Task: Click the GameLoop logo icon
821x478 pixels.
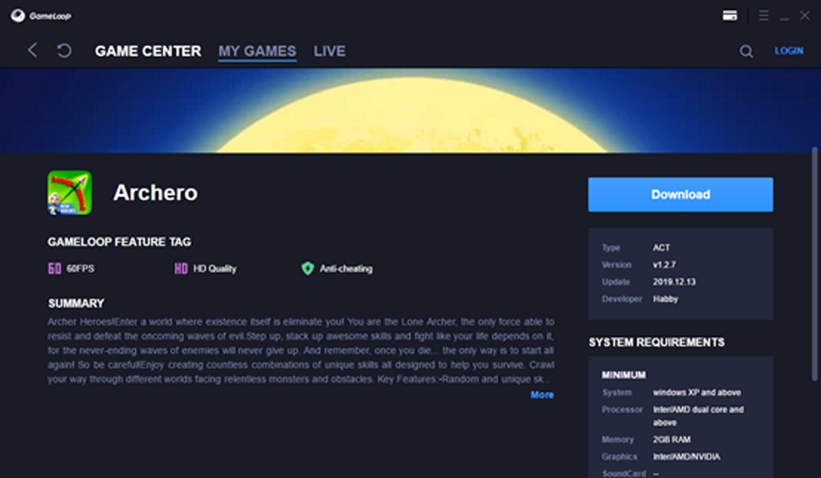Action: click(18, 16)
